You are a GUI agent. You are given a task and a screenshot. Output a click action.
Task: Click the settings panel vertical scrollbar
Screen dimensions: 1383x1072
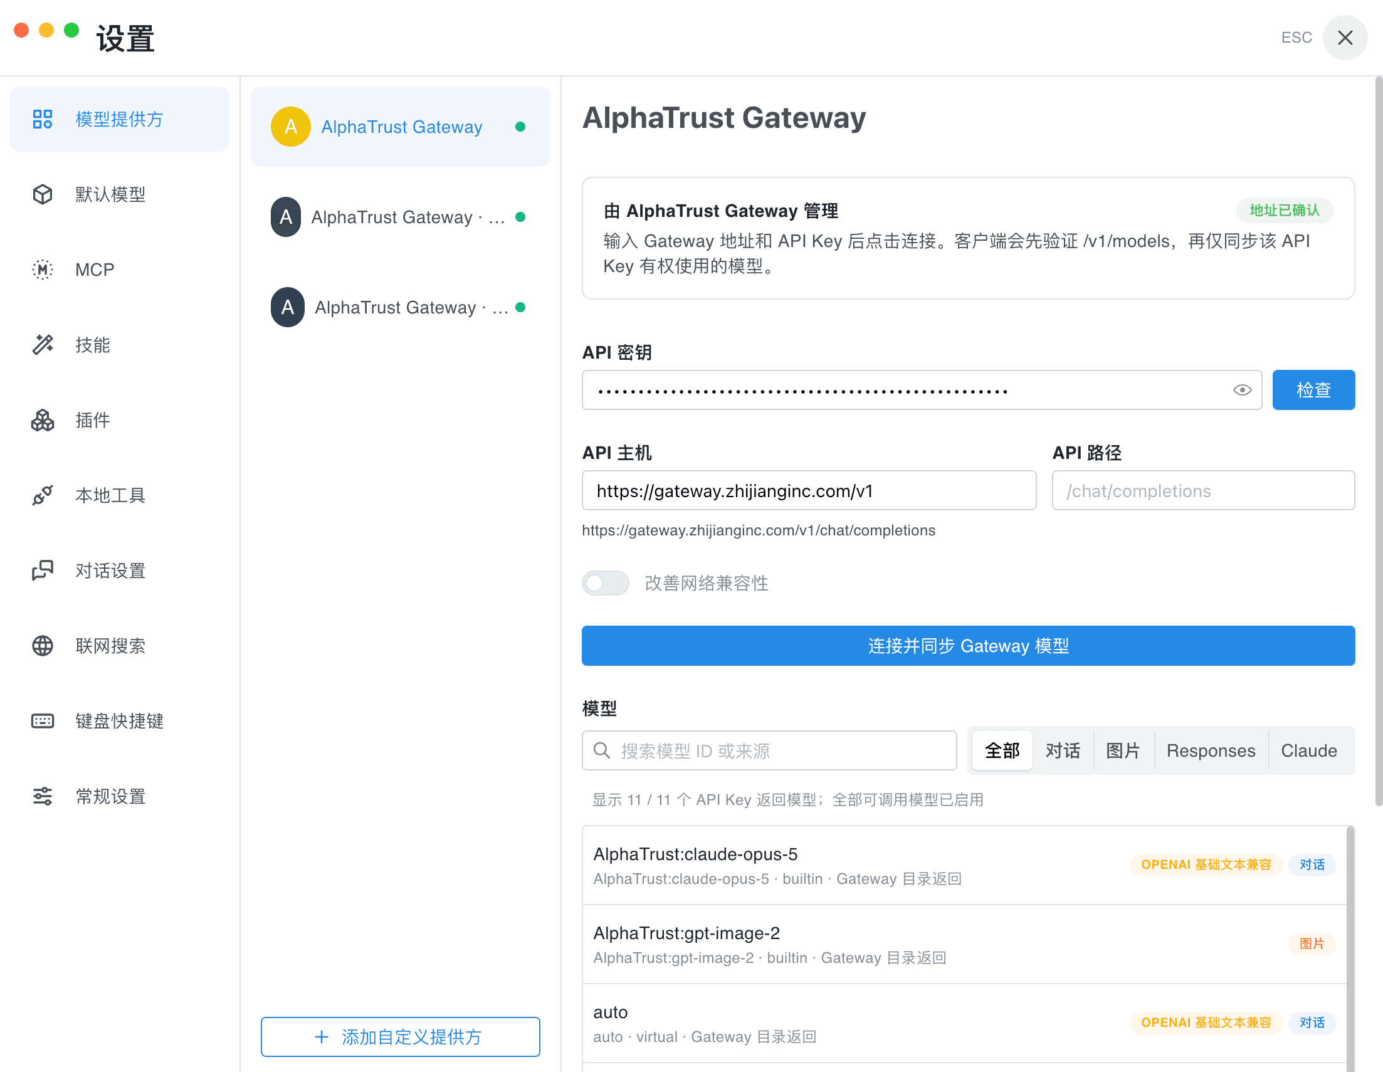pos(1379,442)
